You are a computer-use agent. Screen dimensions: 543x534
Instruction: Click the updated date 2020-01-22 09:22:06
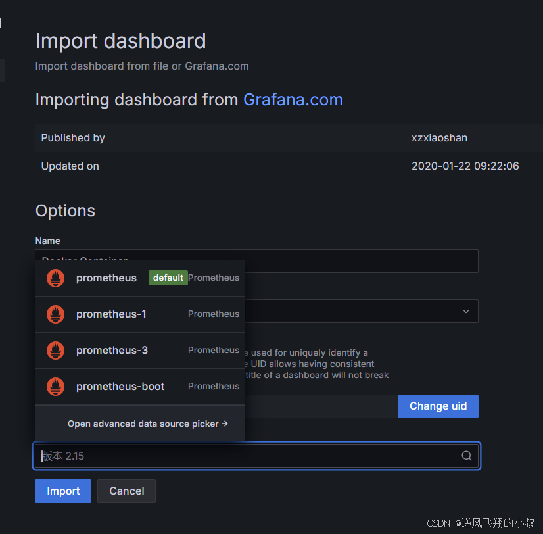[x=465, y=166]
